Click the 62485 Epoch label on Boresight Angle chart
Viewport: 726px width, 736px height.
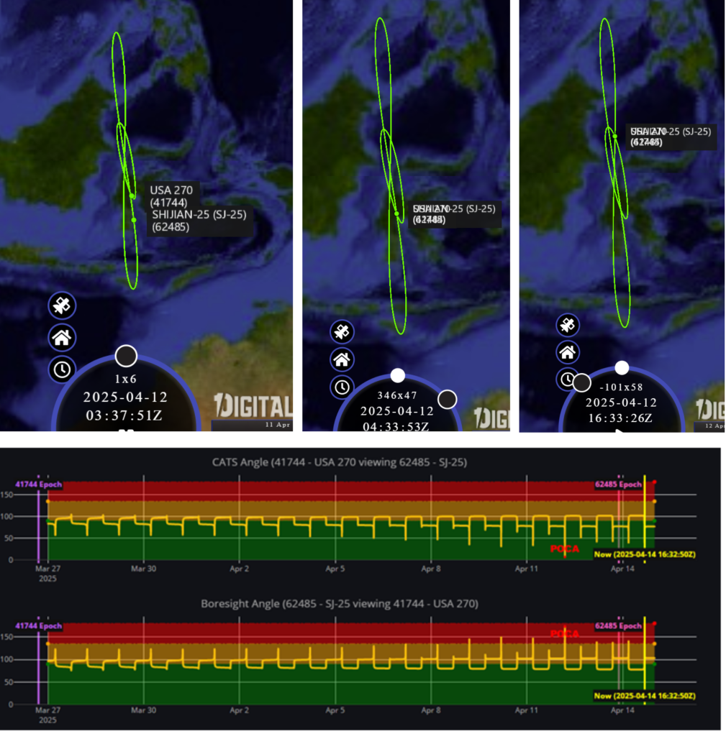click(x=618, y=625)
